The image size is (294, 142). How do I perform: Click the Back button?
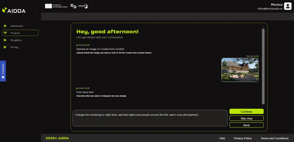[246, 125]
